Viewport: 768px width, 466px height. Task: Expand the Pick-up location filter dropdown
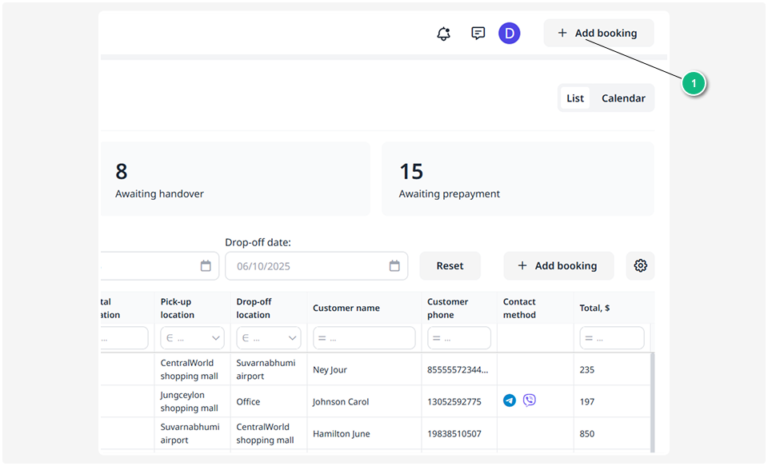click(192, 337)
